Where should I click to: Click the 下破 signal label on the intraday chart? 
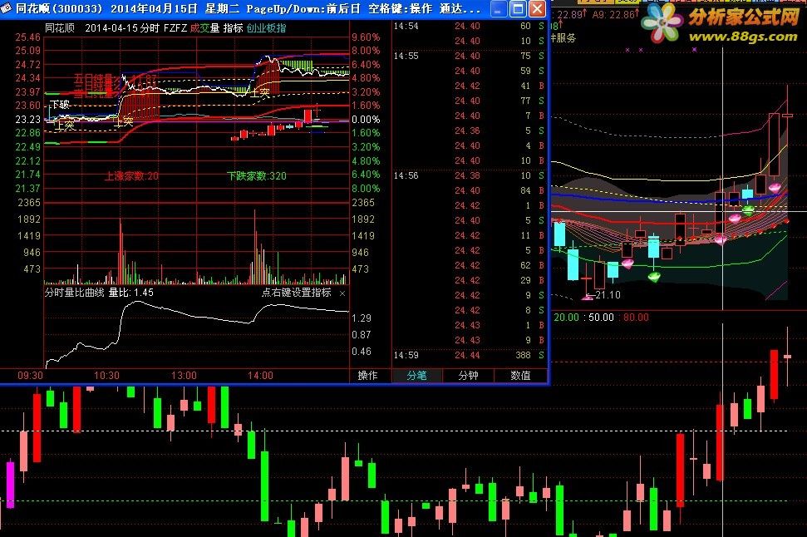pyautogui.click(x=60, y=105)
